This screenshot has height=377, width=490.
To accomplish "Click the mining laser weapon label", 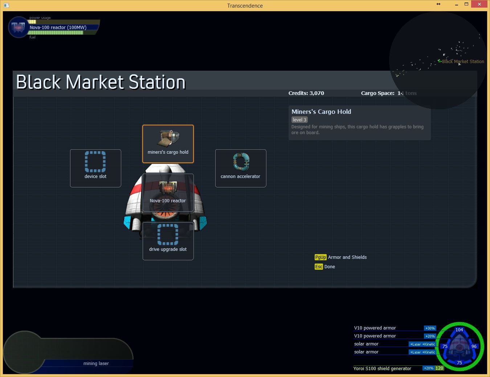I will (96, 363).
